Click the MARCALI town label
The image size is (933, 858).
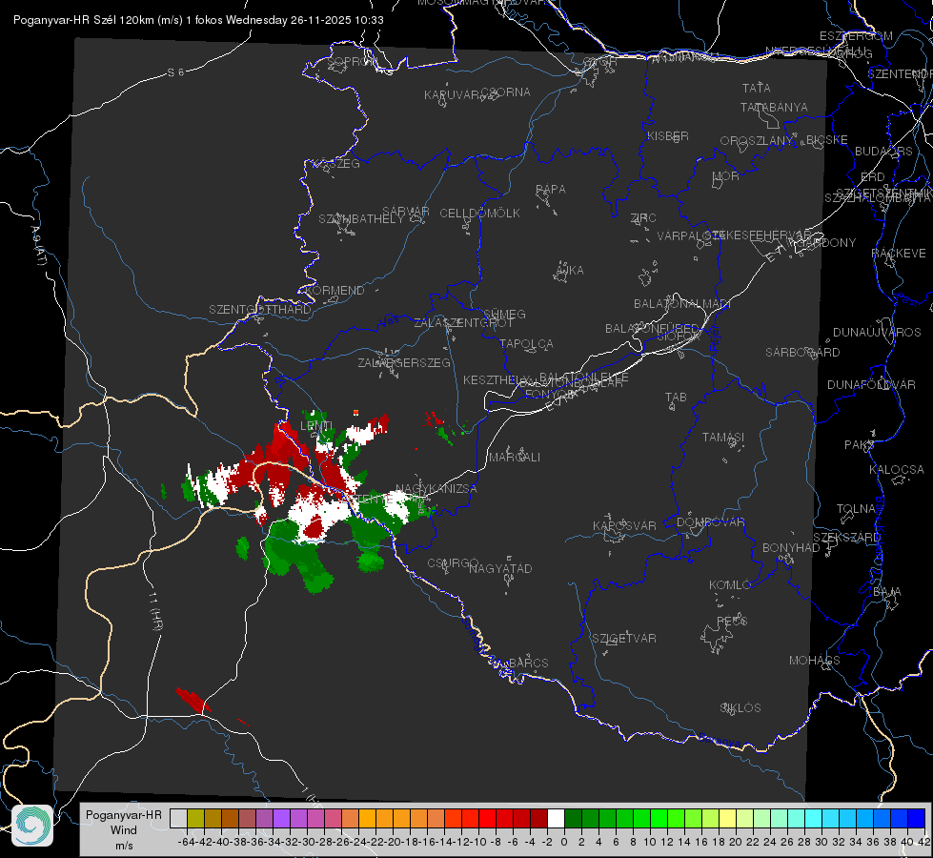[514, 458]
